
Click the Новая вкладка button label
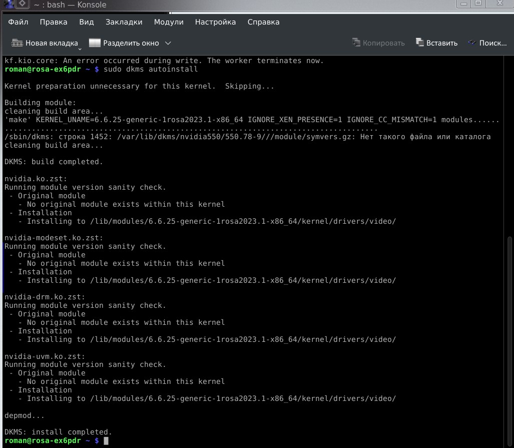pos(52,43)
